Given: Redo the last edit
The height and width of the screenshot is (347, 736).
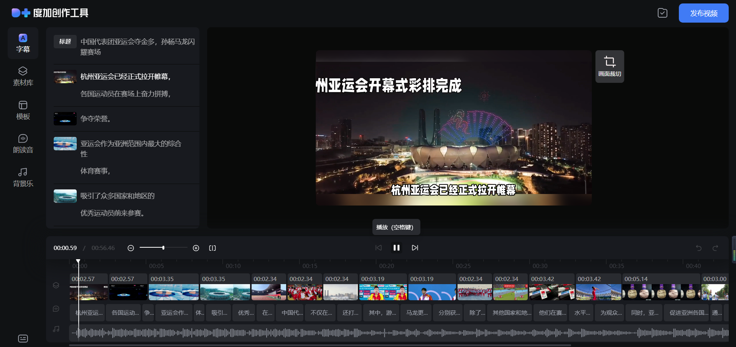Looking at the screenshot, I should coord(716,248).
